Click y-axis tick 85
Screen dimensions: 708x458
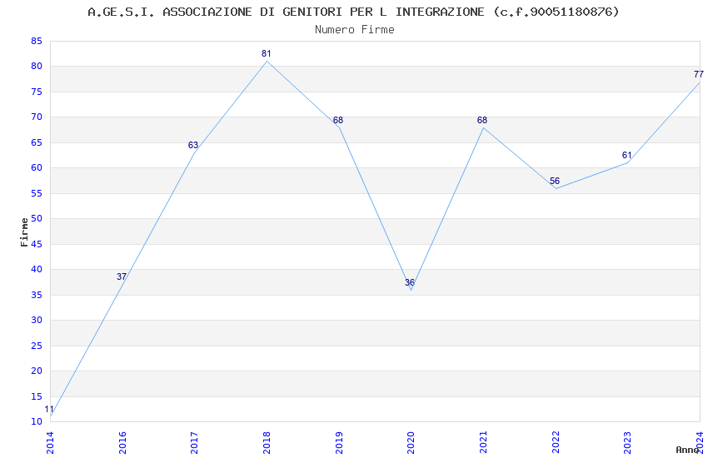pyautogui.click(x=37, y=41)
